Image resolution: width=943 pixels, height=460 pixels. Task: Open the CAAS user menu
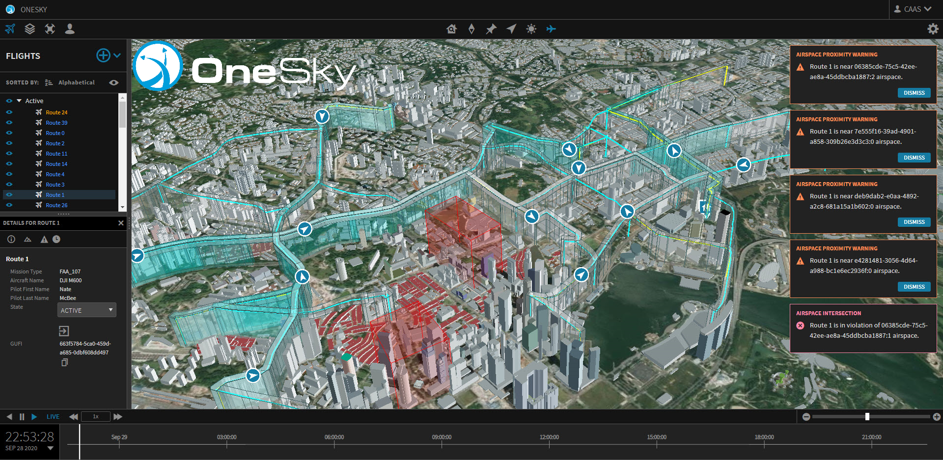pos(913,9)
